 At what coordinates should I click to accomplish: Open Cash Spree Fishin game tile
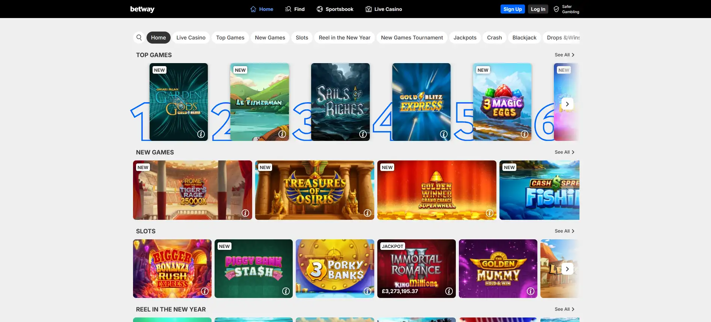tap(539, 190)
